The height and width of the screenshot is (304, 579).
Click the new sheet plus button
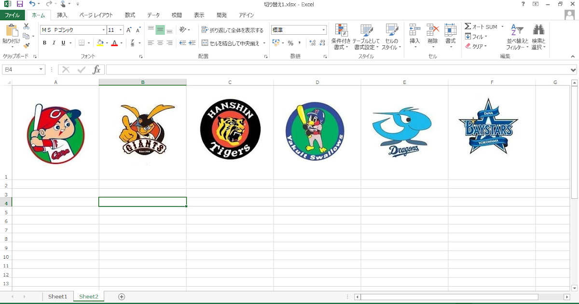click(x=122, y=296)
